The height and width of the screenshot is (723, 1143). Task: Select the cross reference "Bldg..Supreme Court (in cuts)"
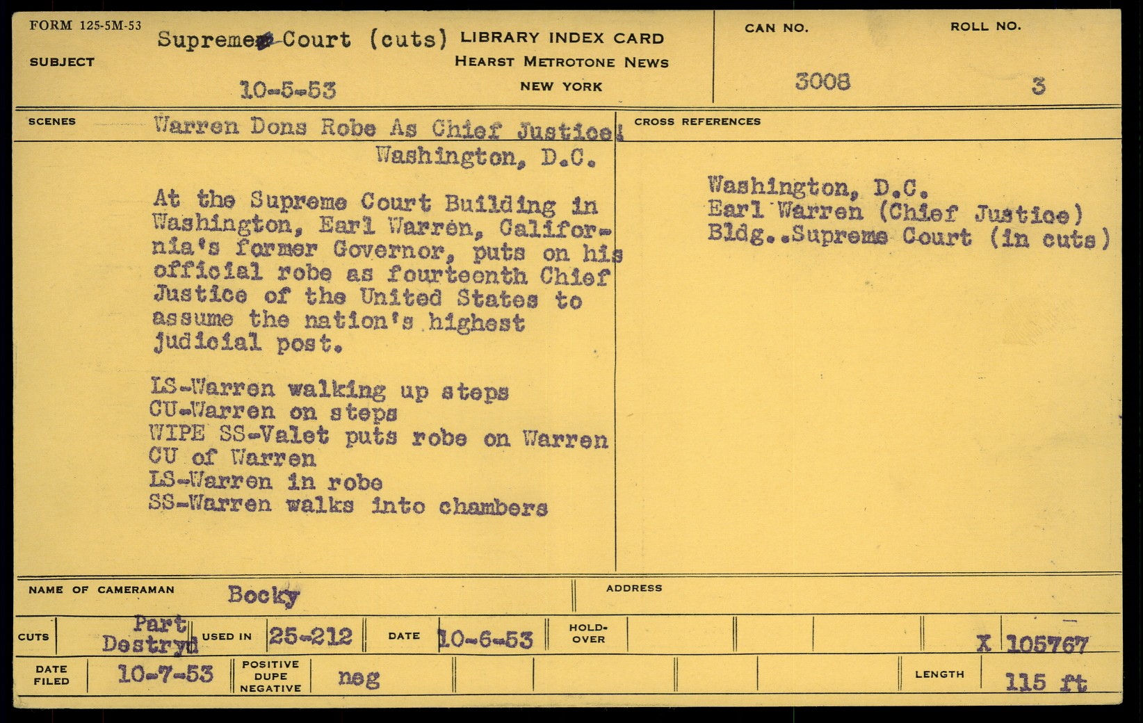coord(909,236)
